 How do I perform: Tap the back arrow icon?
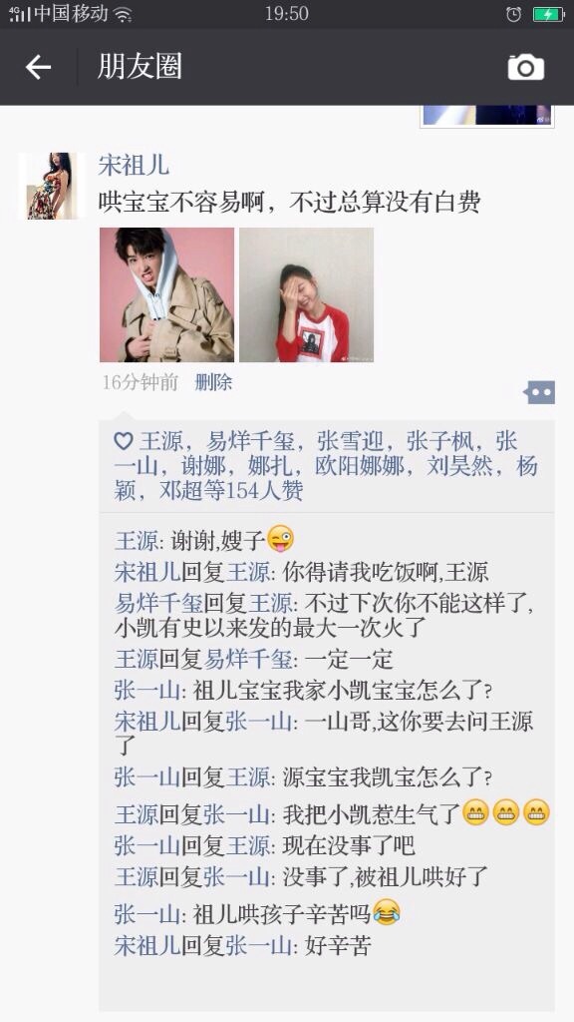(x=38, y=67)
